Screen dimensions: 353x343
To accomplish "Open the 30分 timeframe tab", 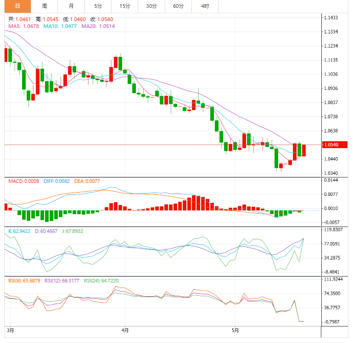I will click(151, 6).
